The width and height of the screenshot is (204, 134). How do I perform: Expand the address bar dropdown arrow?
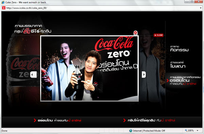click(x=201, y=8)
